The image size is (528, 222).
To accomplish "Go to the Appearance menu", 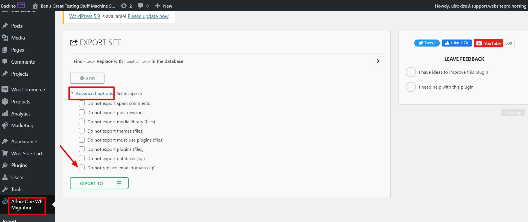I will 24,142.
